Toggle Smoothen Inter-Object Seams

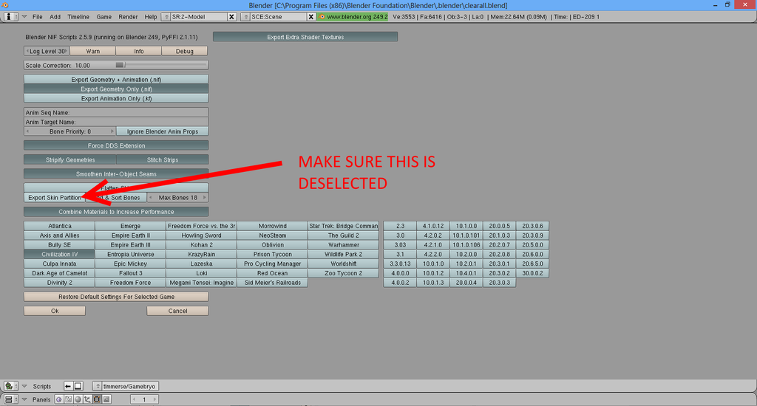(116, 174)
